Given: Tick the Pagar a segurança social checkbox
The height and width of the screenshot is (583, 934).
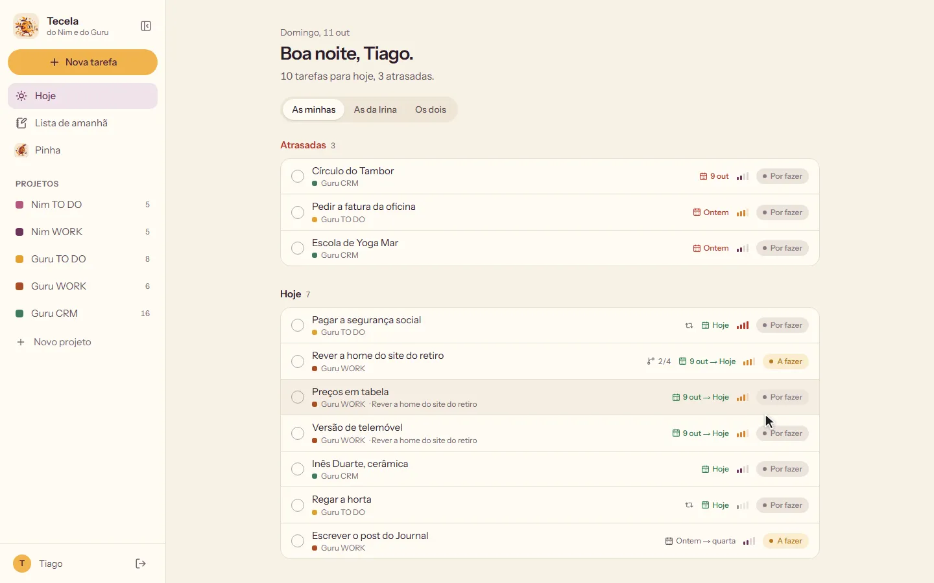Looking at the screenshot, I should (x=298, y=325).
